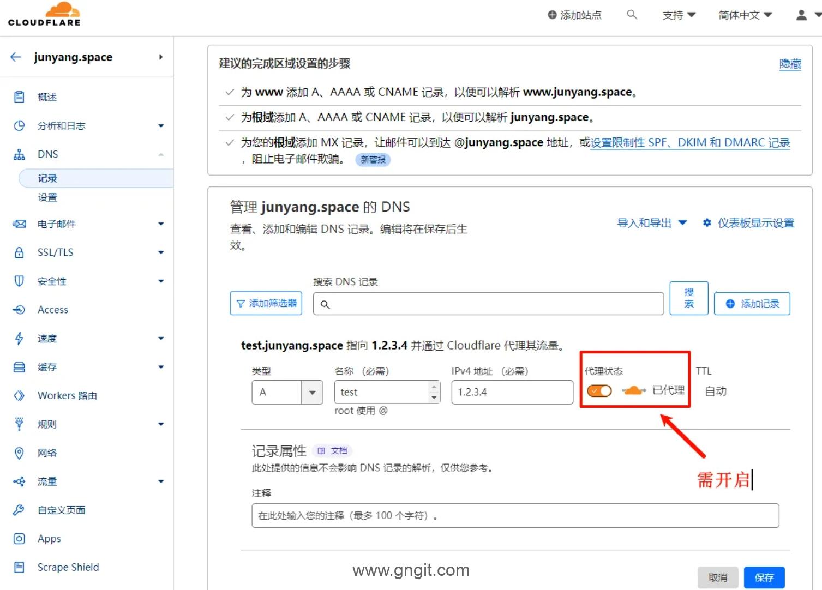Select the 记录 DNS submenu item

[x=96, y=178]
